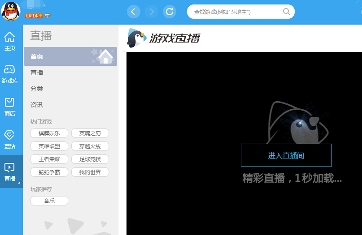Focus the 查找游戏 search field
The image size is (362, 235).
click(240, 12)
